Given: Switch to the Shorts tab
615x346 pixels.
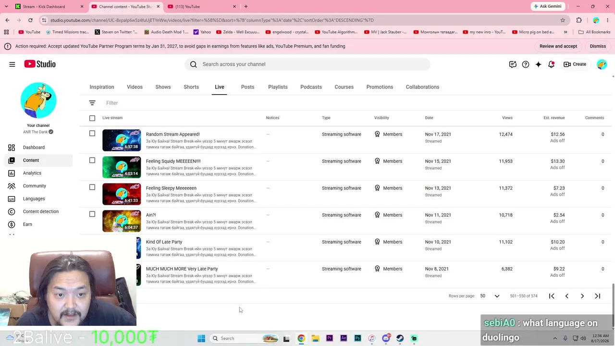Looking at the screenshot, I should (x=191, y=87).
